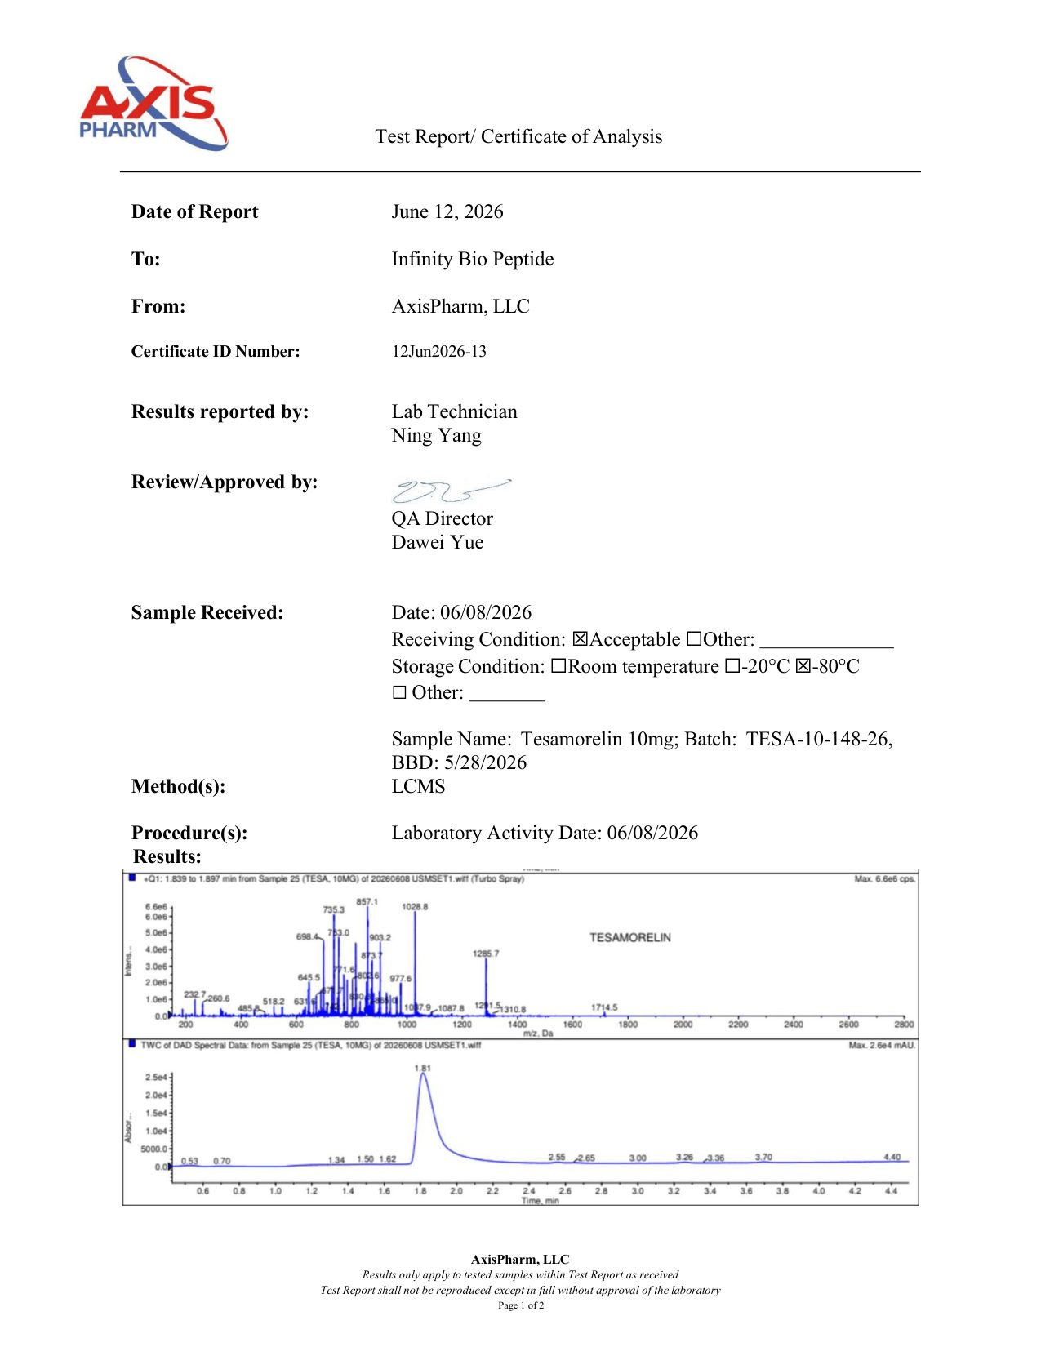Click the Review/Approved by: label
This screenshot has height=1347, width=1041.
225,482
